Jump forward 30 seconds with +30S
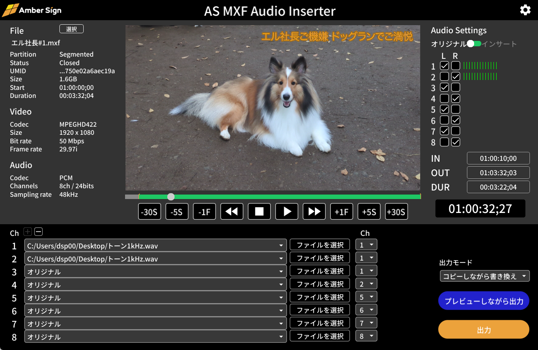538x350 pixels. coord(396,212)
